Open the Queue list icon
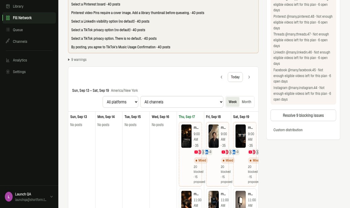This screenshot has height=208, width=350. click(8, 30)
